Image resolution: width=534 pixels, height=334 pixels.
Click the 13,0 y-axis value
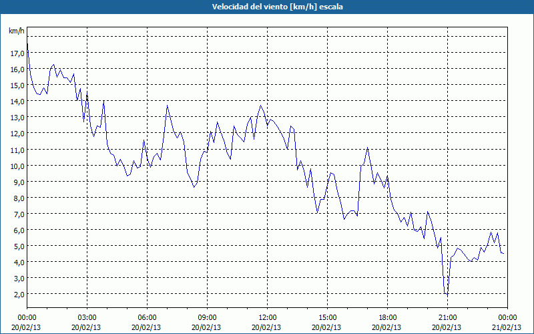[17, 118]
